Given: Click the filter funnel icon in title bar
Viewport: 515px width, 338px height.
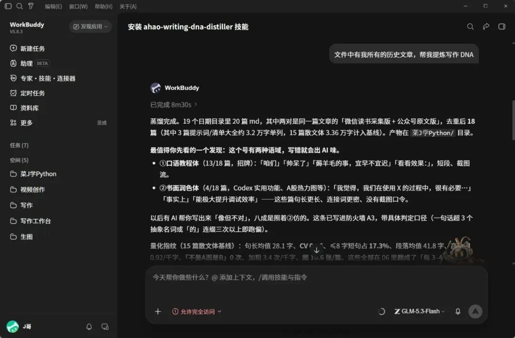Looking at the screenshot, I should point(31,6).
